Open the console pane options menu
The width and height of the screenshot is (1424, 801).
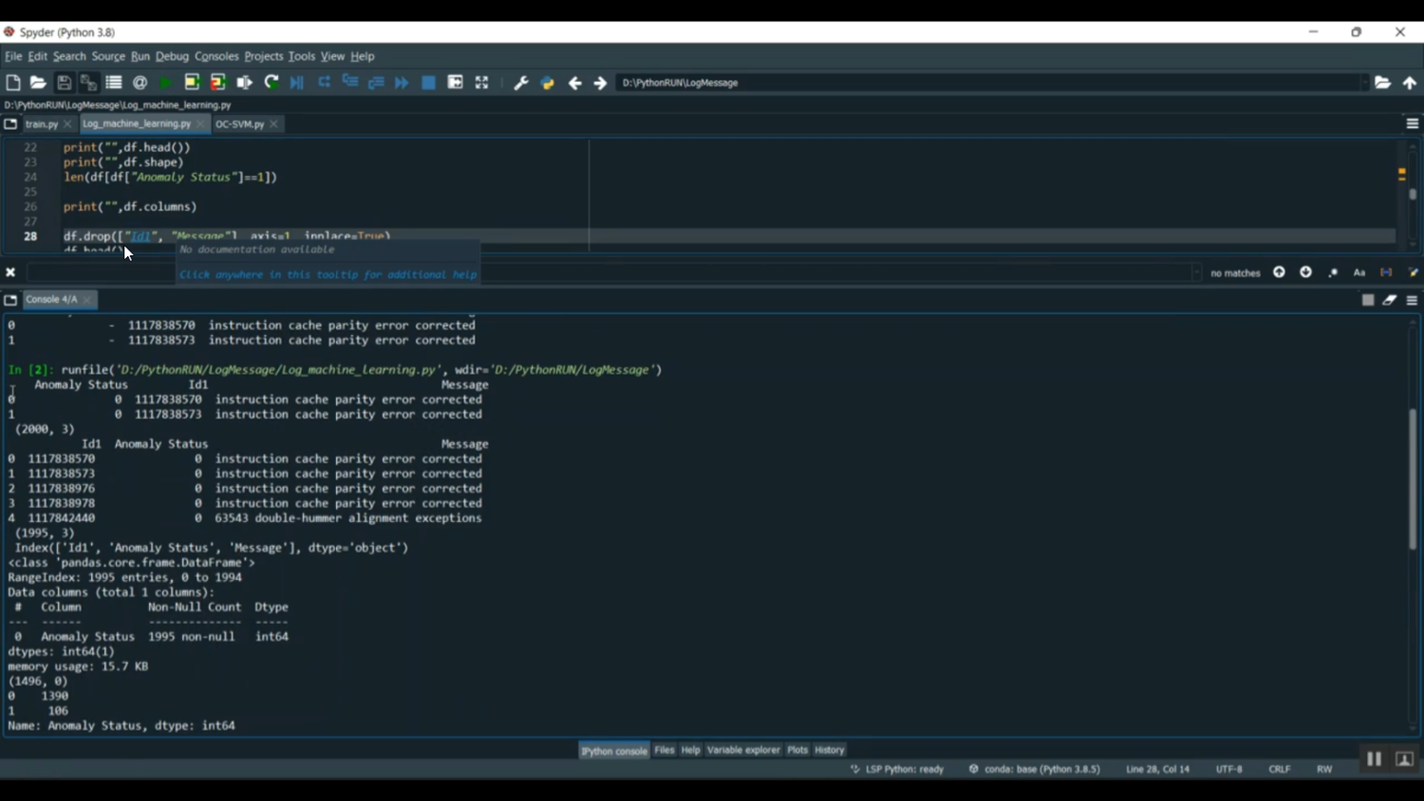(x=1412, y=300)
